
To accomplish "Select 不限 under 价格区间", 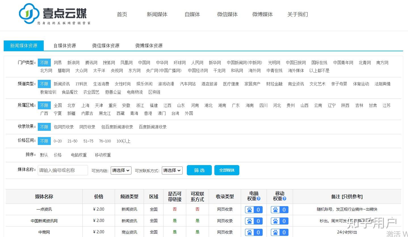I will click(x=44, y=141).
